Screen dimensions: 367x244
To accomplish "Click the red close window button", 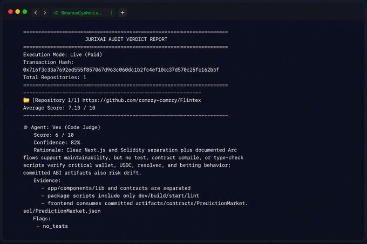I will click(x=10, y=12).
